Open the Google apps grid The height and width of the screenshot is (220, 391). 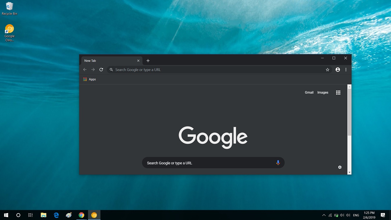coord(338,92)
